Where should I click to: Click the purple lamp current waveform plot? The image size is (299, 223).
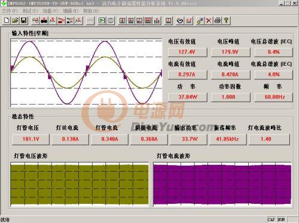click(222, 184)
